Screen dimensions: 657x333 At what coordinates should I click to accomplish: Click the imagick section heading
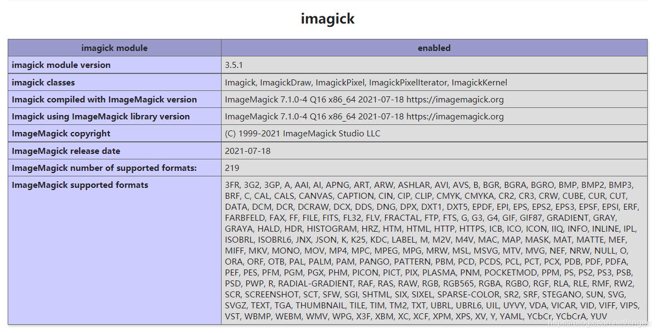point(327,19)
